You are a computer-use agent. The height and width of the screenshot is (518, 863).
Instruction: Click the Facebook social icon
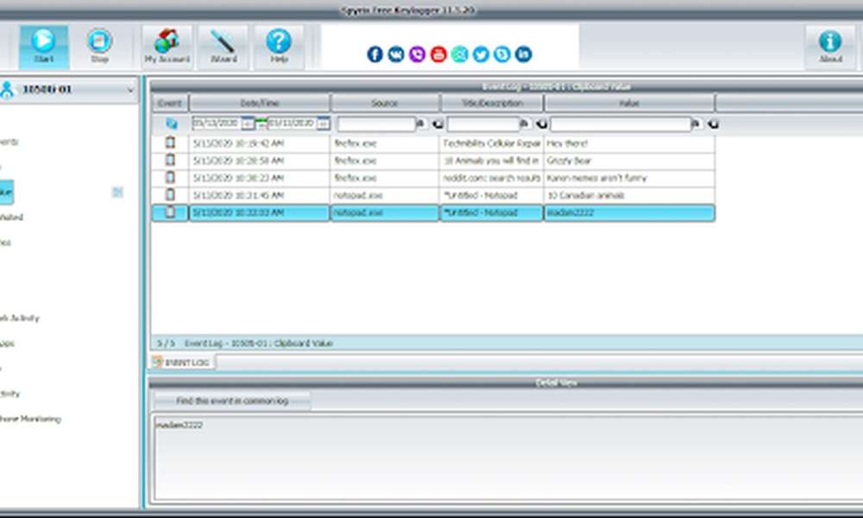click(375, 54)
